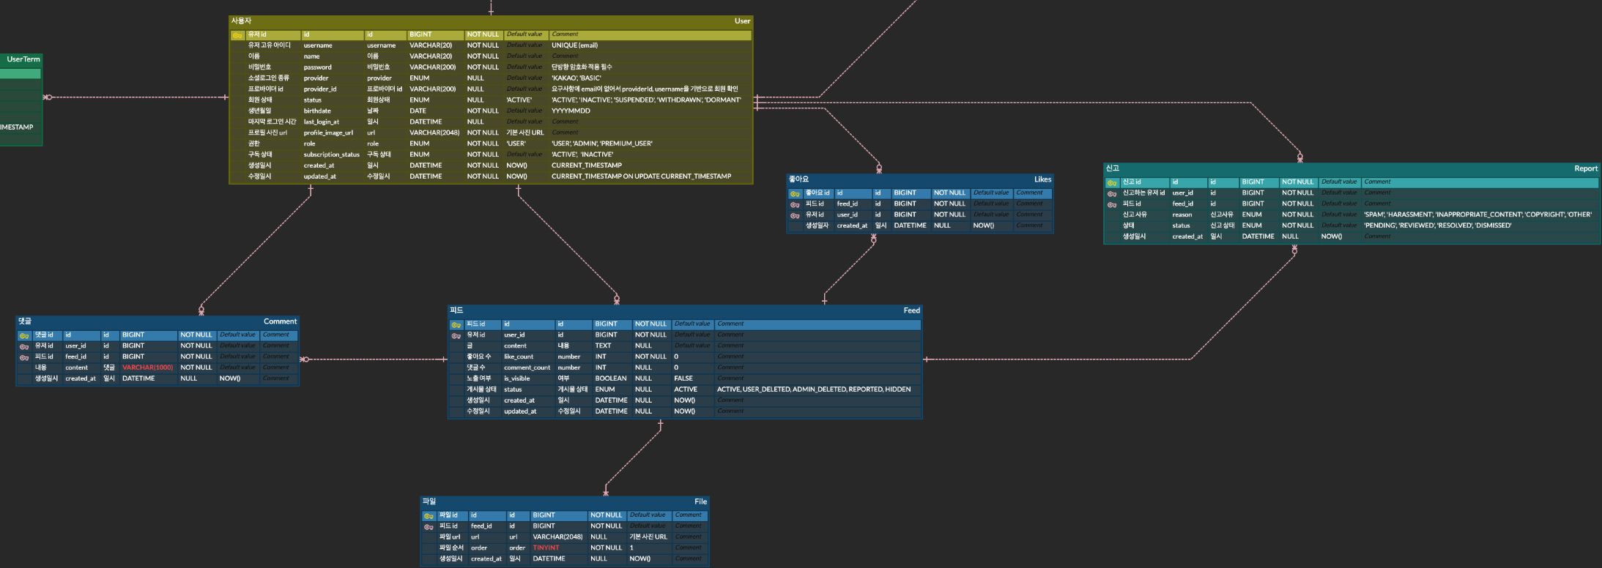Click the FALSE default value in Feed table
This screenshot has width=1602, height=568.
point(683,378)
